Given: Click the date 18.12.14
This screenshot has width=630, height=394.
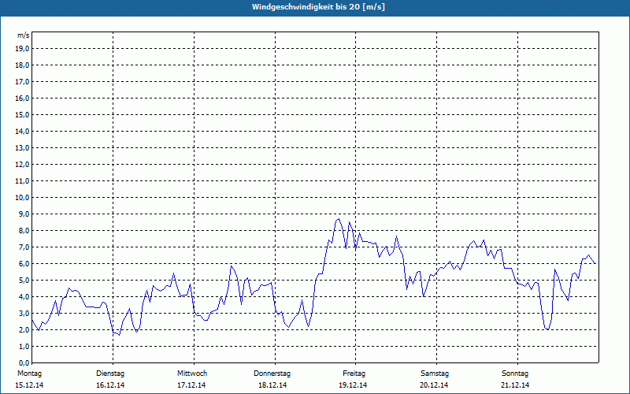Looking at the screenshot, I should click(272, 385).
